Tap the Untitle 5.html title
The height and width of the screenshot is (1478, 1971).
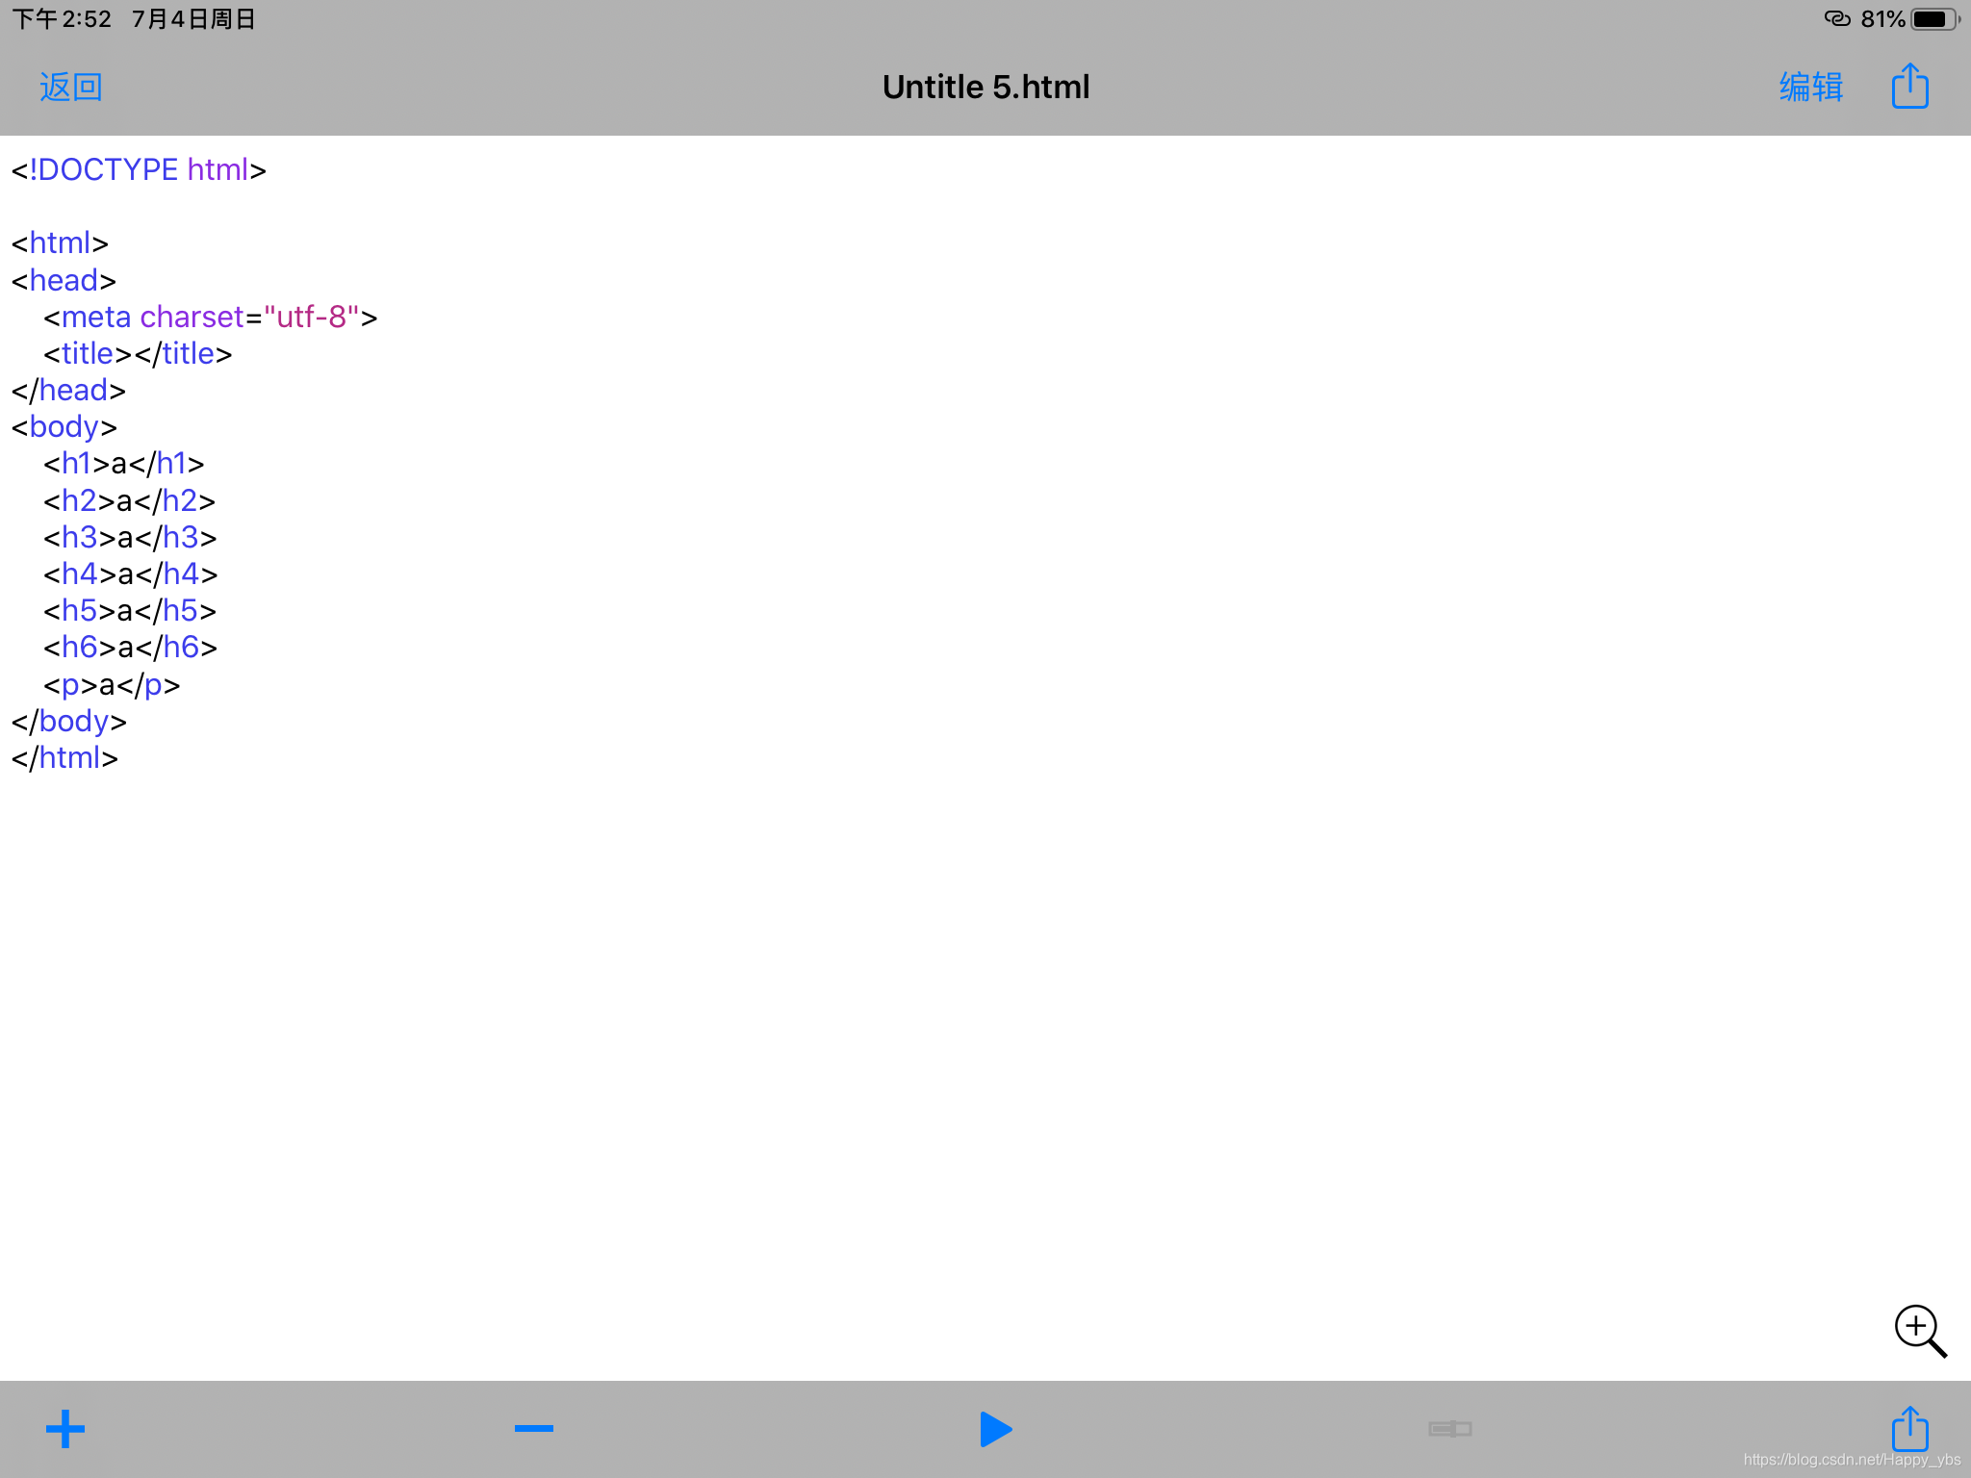985,88
